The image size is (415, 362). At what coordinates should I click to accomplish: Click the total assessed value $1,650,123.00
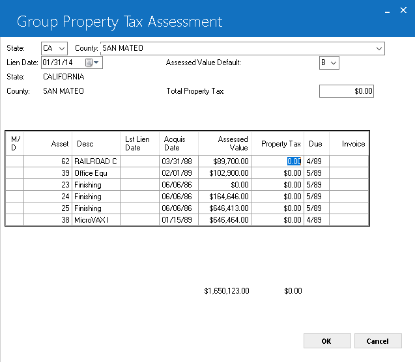227,291
